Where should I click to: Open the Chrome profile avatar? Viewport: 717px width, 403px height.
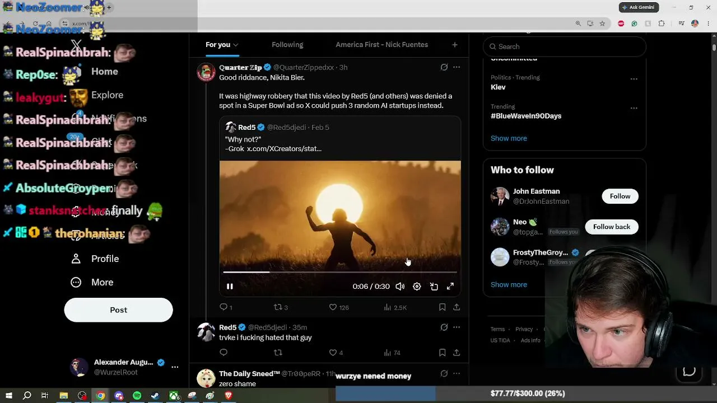[x=695, y=24]
